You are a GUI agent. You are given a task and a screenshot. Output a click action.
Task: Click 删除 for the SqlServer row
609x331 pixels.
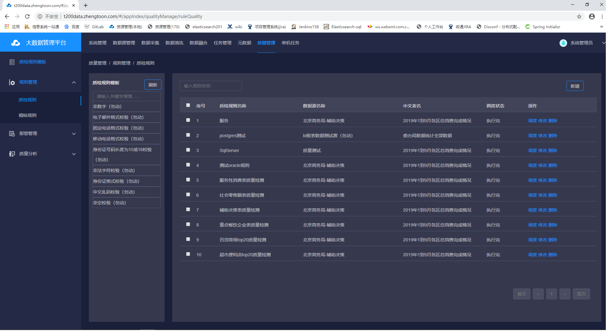553,150
